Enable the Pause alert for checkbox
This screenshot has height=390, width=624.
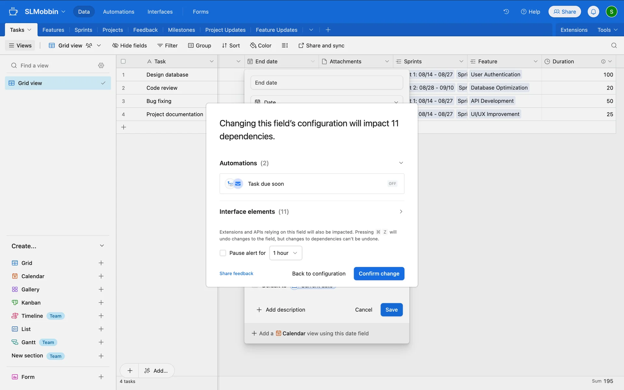pyautogui.click(x=223, y=253)
